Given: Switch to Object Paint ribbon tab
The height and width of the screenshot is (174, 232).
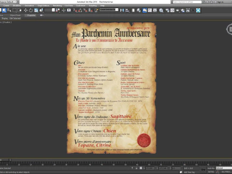Looking at the screenshot, I should pos(15,15).
